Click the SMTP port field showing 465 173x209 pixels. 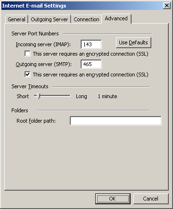(91, 64)
